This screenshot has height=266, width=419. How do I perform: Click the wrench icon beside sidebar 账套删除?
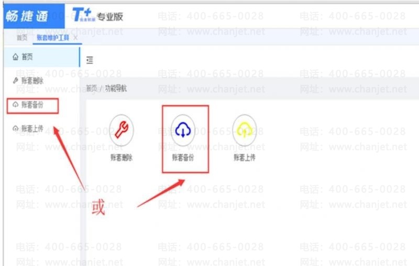(16, 80)
